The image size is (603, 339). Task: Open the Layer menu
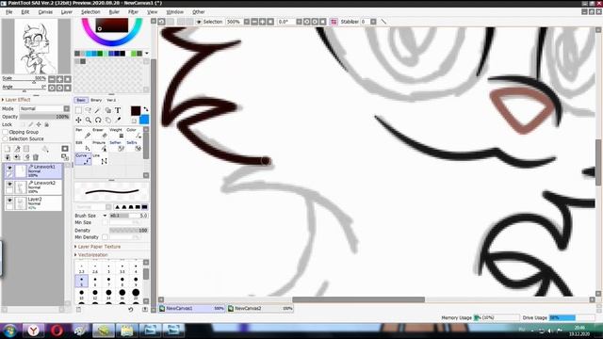tap(67, 12)
